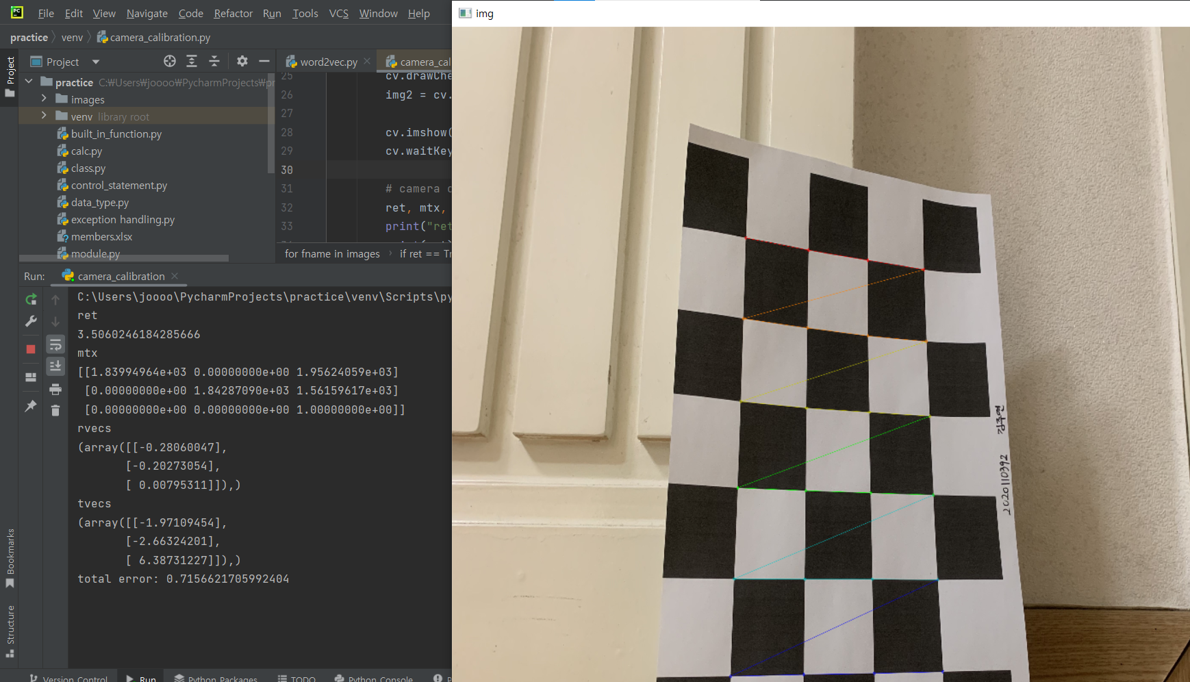
Task: Collapse the venv library root
Action: (43, 116)
